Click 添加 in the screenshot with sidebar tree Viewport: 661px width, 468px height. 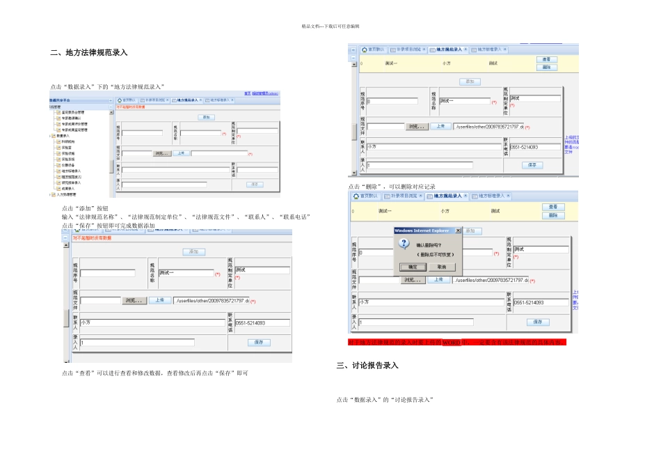206,117
